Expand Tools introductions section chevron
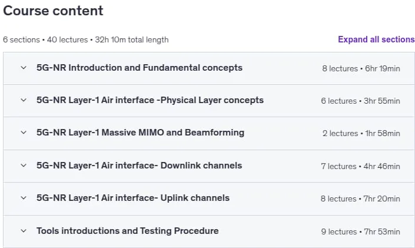 coord(24,231)
